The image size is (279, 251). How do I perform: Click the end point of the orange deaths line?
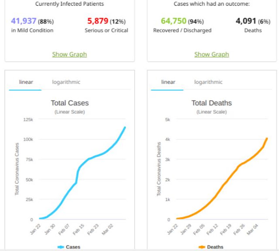(x=267, y=139)
